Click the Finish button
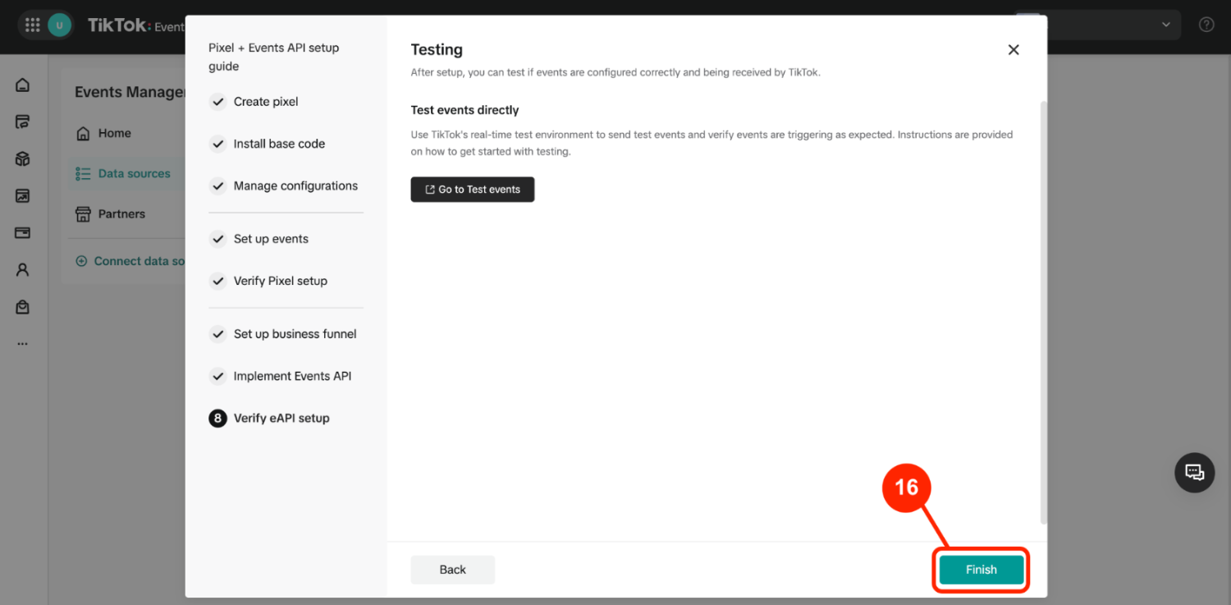Screen dimensions: 1231x605 coord(982,570)
